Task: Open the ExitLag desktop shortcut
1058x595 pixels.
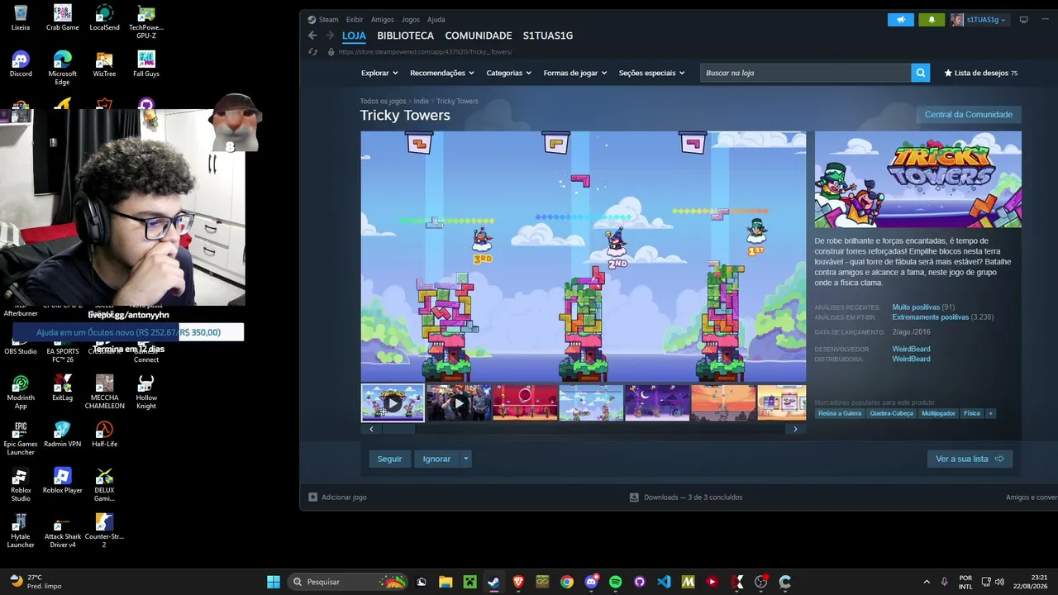Action: [62, 388]
